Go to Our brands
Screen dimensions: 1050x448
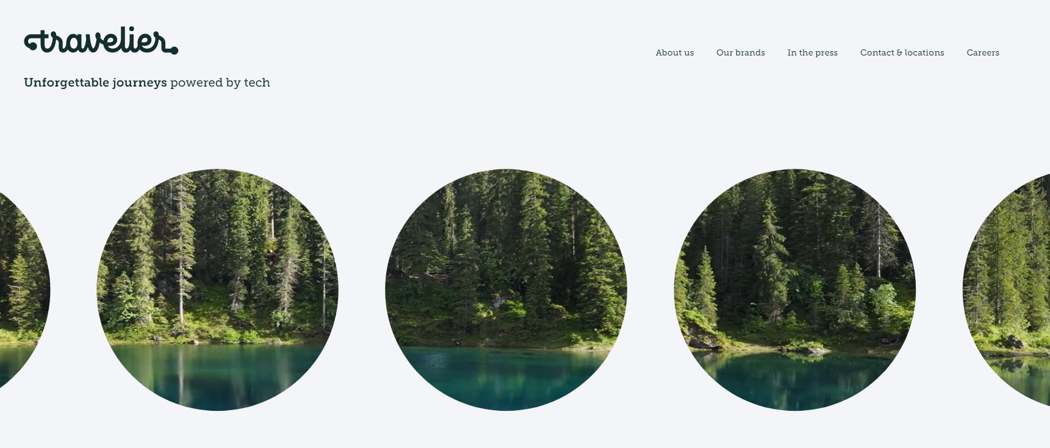click(741, 53)
